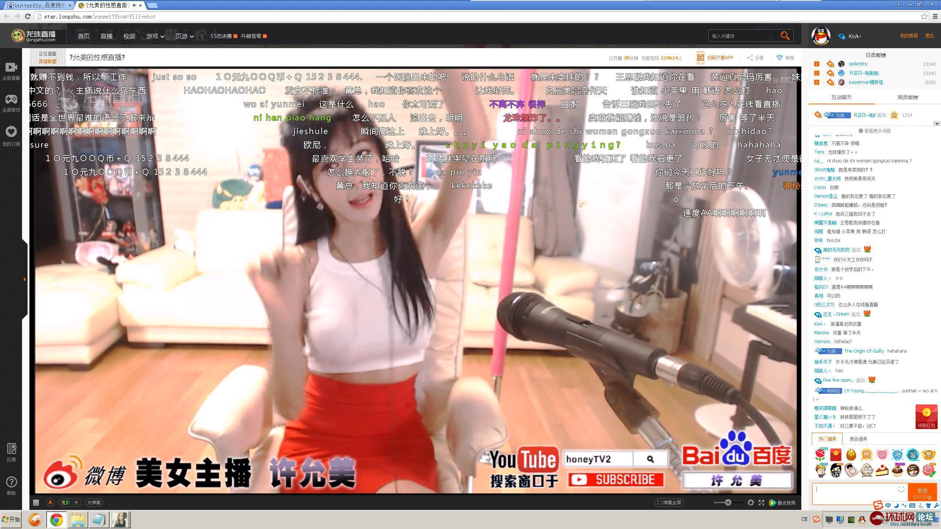941x529 pixels.
Task: Adjust the player volume slider
Action: point(728,503)
